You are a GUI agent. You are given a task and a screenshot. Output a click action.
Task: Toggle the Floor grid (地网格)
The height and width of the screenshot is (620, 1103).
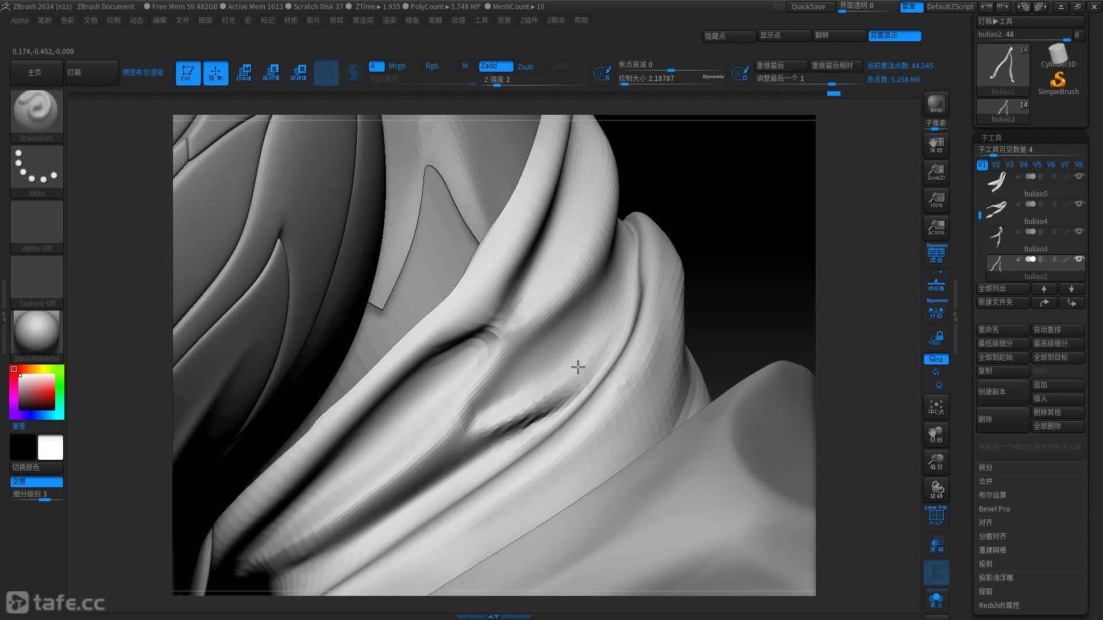click(x=936, y=284)
